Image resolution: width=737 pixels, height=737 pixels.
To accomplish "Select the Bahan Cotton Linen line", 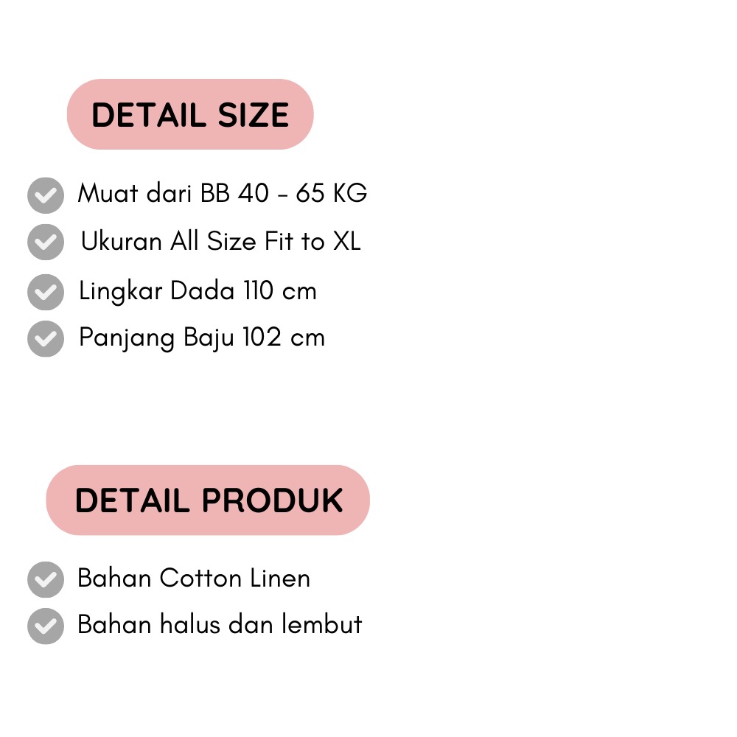I will pos(194,578).
